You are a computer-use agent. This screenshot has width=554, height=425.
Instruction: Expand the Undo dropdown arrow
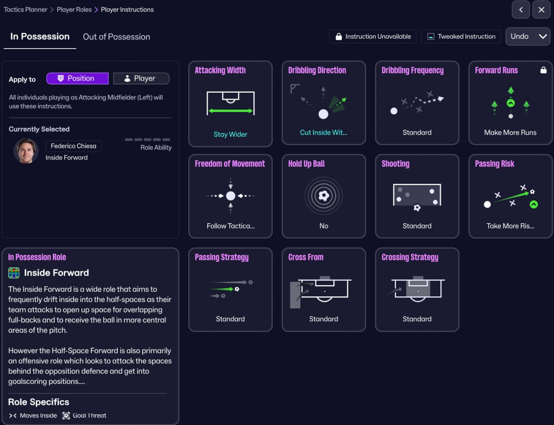point(543,36)
